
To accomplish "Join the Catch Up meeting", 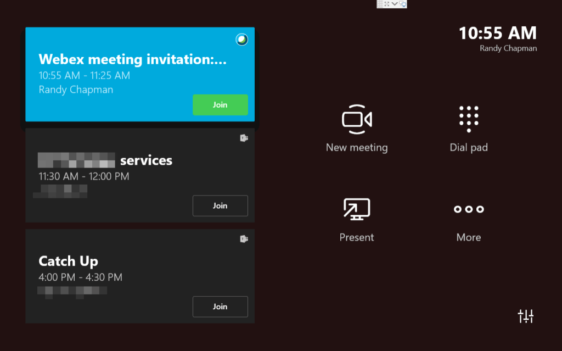I will click(220, 307).
